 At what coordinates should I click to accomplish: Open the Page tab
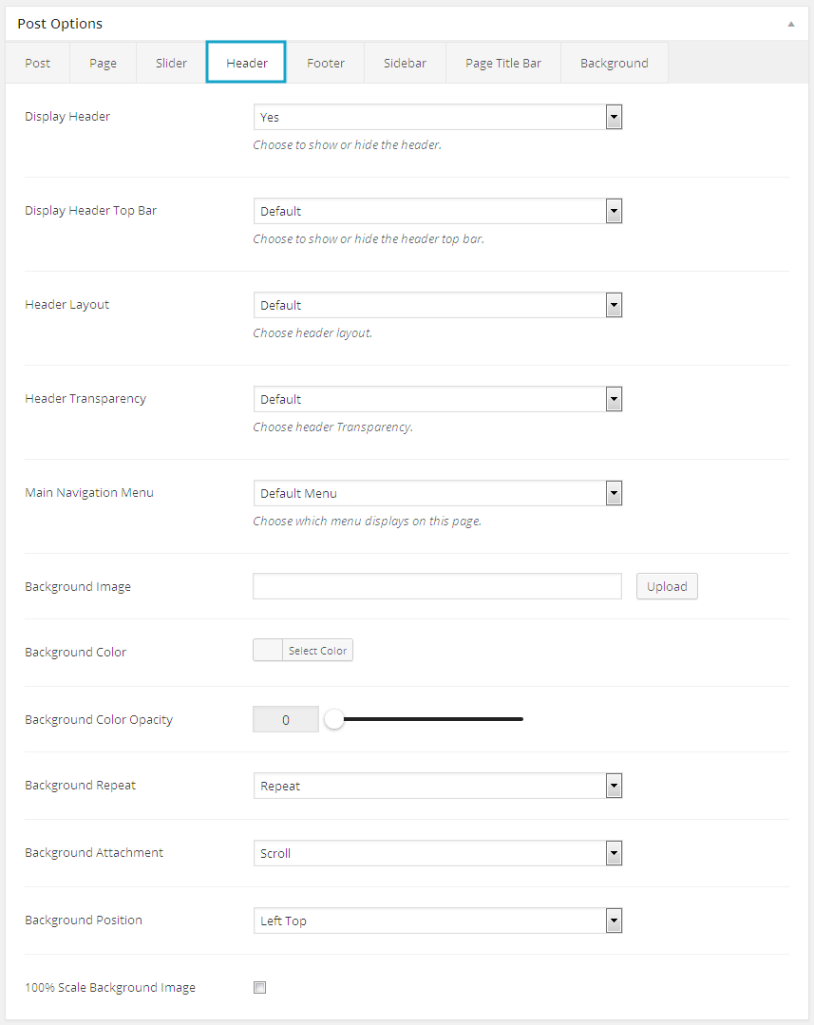[104, 64]
